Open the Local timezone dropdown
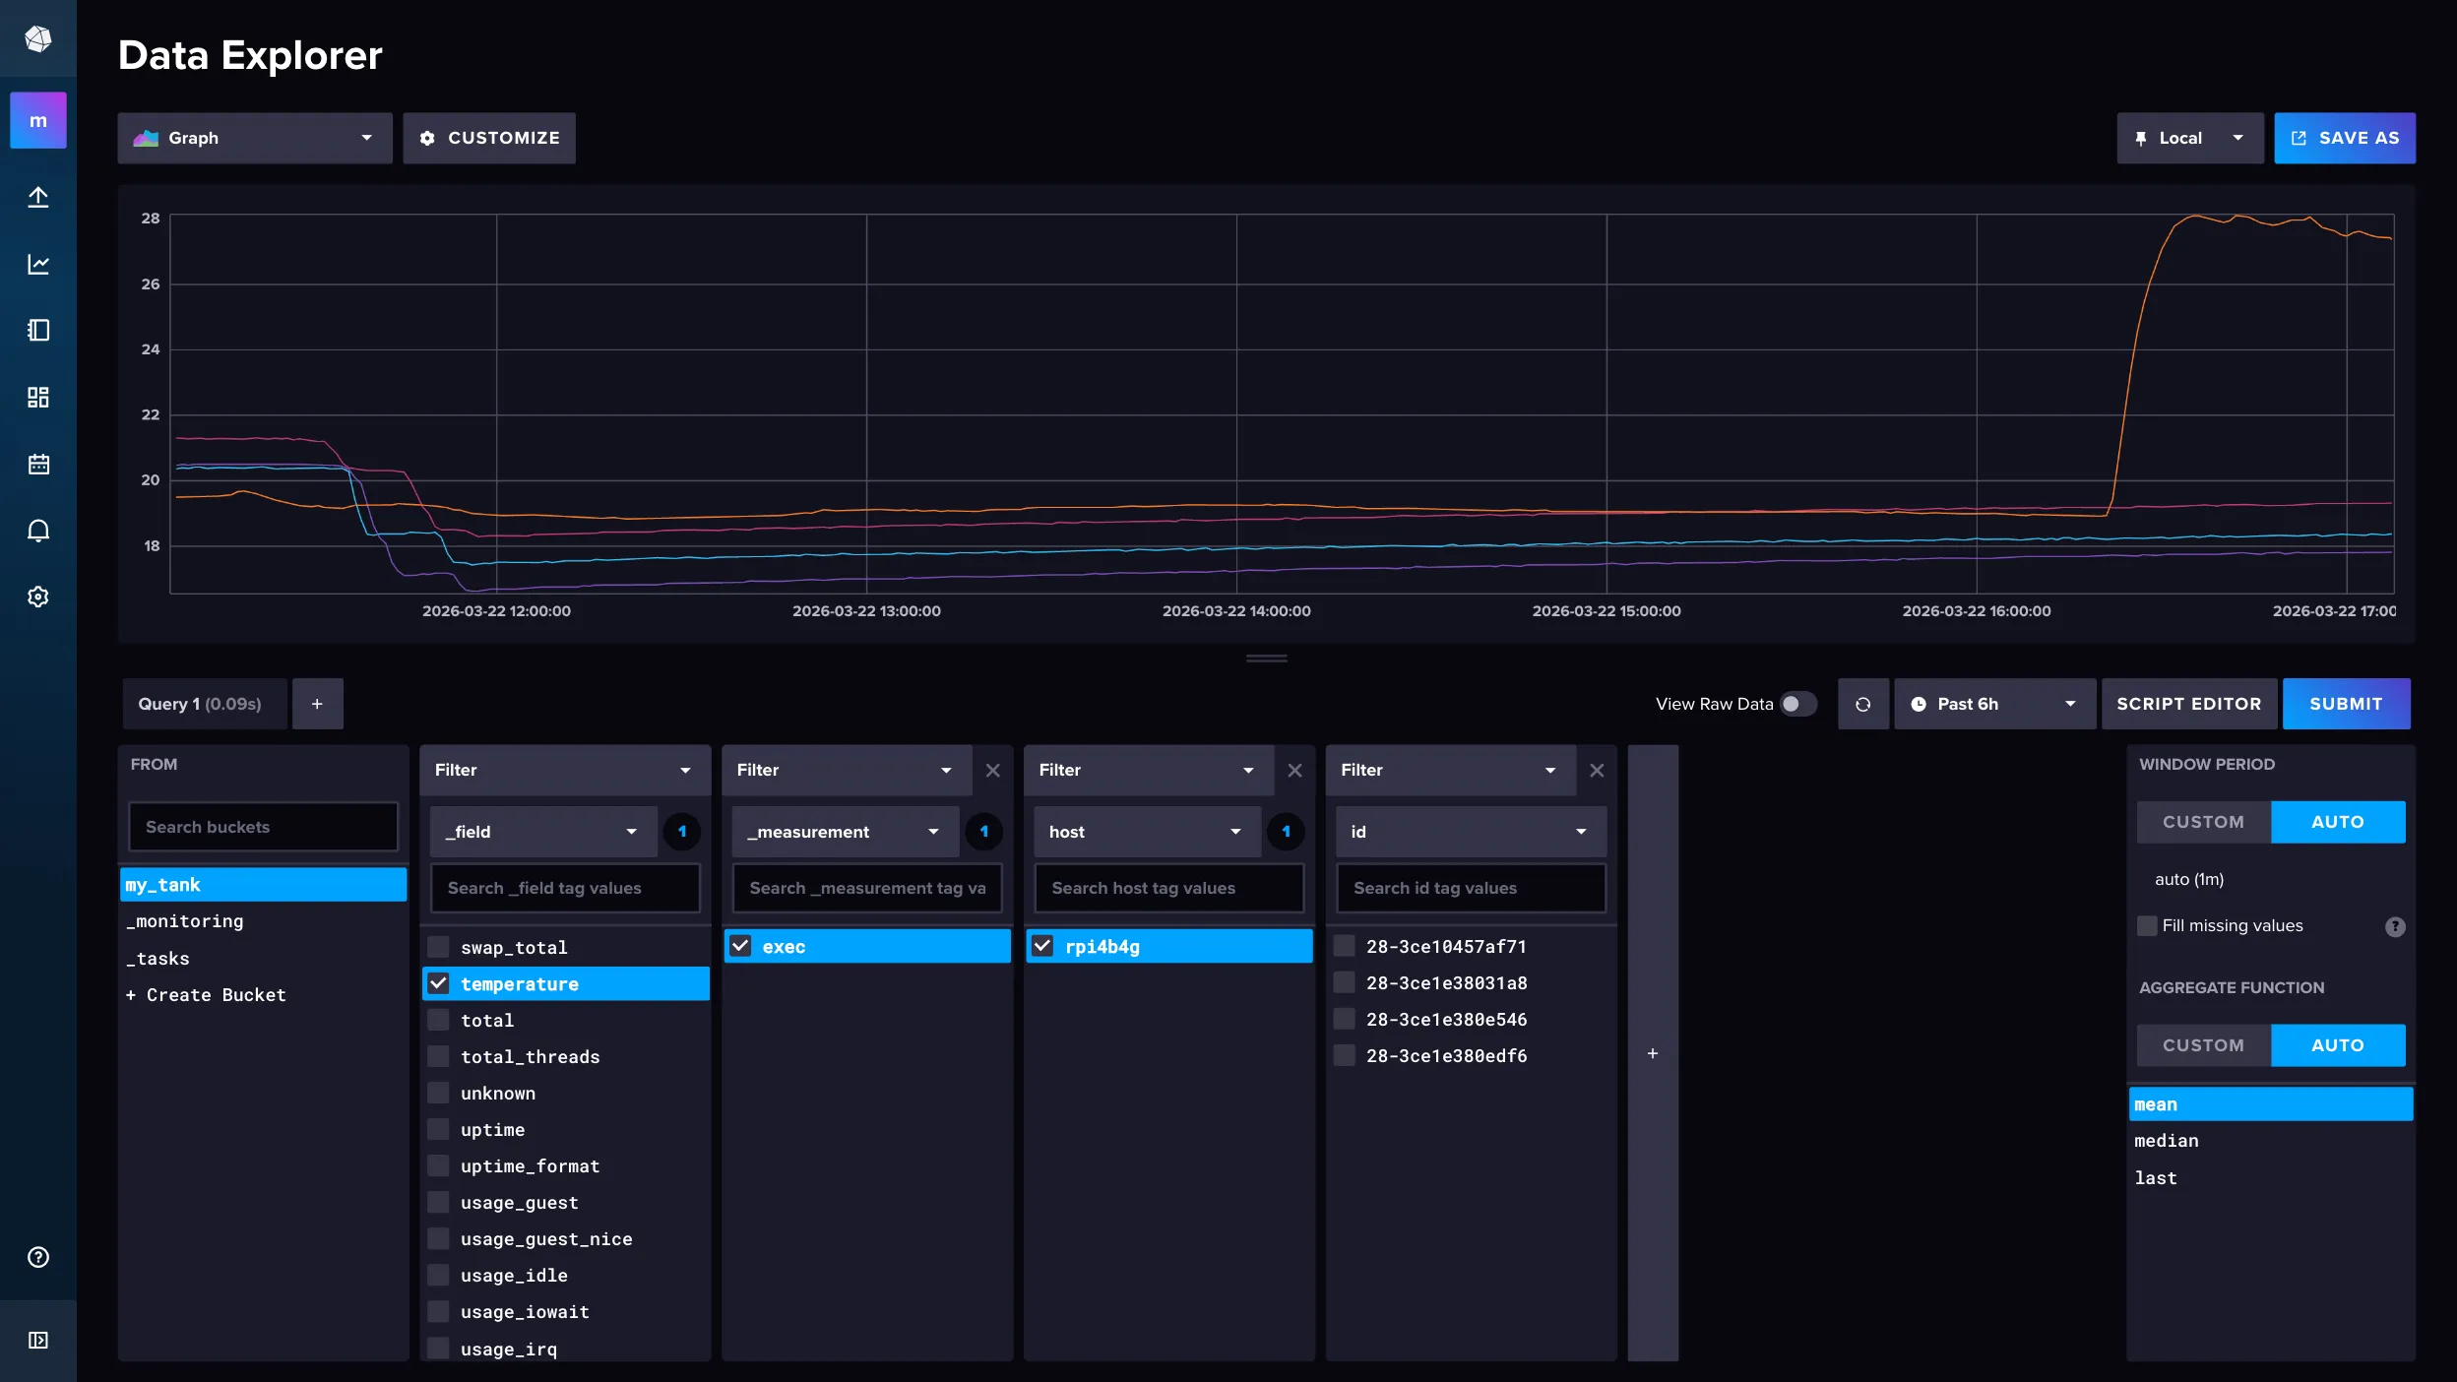The image size is (2457, 1382). pyautogui.click(x=2190, y=138)
